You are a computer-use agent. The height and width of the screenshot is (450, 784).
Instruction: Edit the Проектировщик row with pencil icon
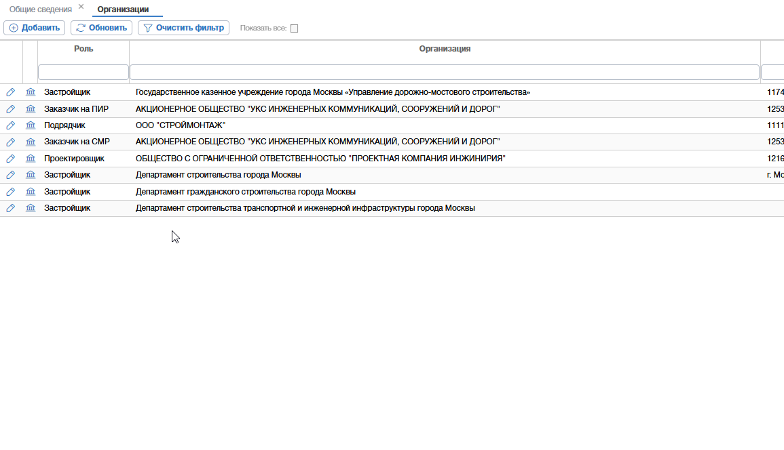pyautogui.click(x=10, y=159)
